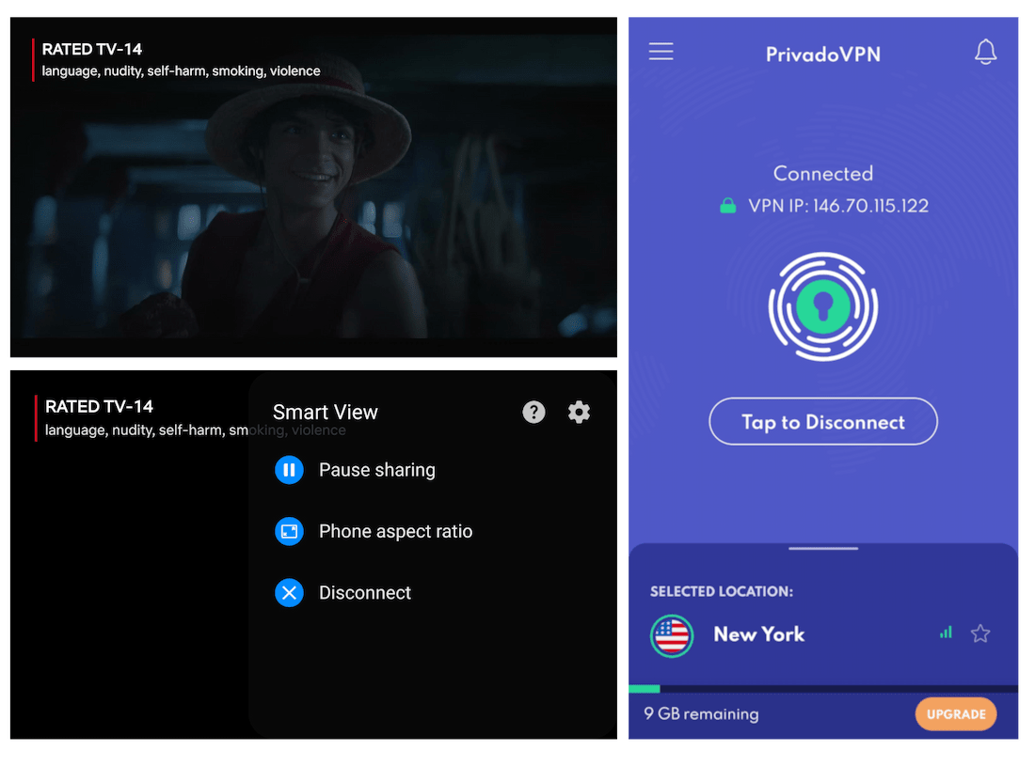This screenshot has width=1035, height=766.
Task: Click the Smart View title
Action: coord(326,413)
